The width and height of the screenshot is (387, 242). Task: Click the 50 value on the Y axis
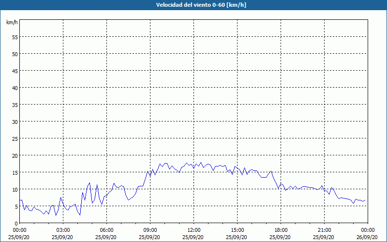(x=15, y=54)
